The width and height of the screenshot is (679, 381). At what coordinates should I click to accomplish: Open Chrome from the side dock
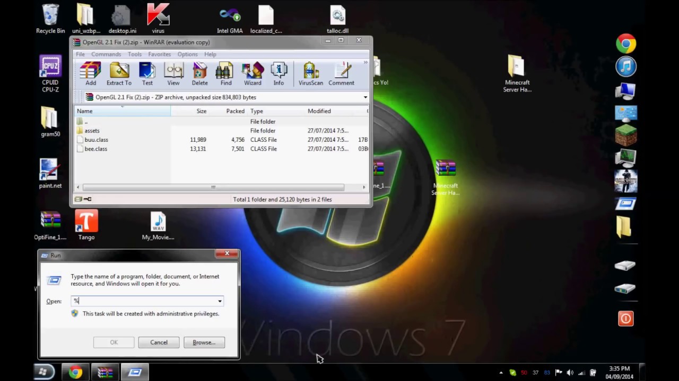(x=626, y=43)
